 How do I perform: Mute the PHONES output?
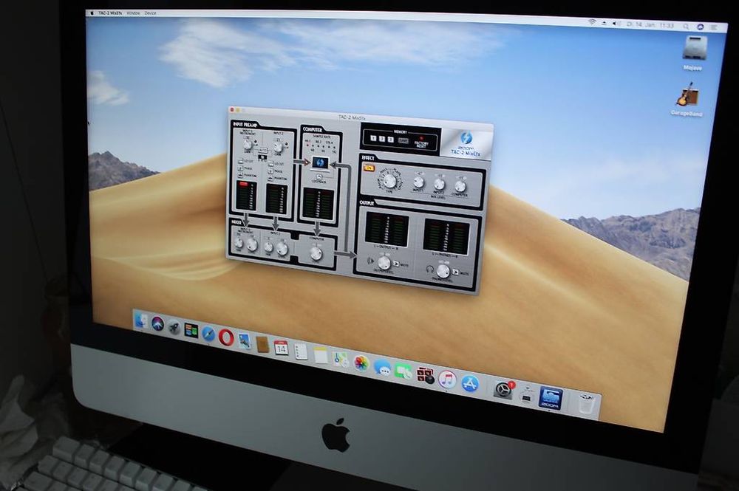pos(455,272)
